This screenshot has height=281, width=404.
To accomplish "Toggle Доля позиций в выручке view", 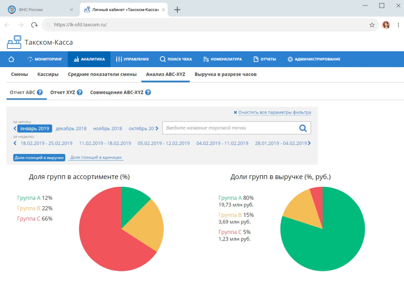I will (39, 158).
